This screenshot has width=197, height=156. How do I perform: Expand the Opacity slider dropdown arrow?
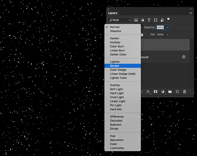point(168,28)
